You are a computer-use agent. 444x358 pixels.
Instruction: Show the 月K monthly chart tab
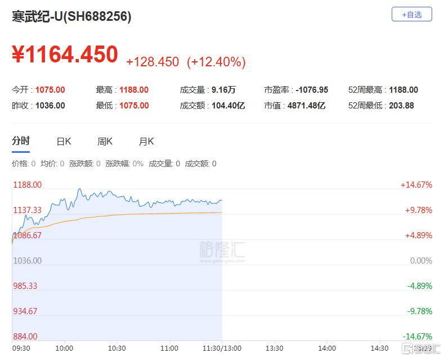[x=146, y=142]
